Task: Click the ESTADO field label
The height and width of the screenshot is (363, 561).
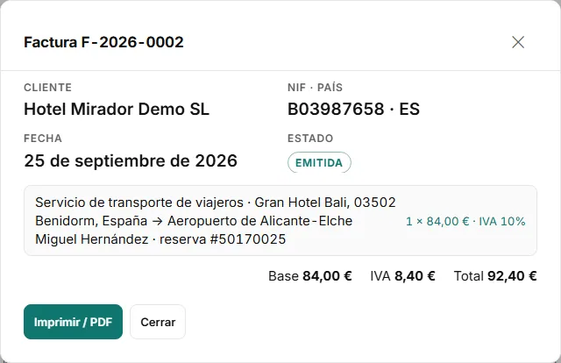Action: 310,139
